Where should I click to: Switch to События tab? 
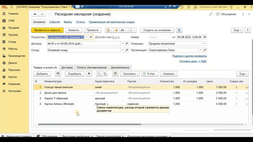pos(55,22)
